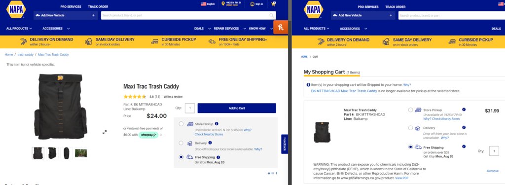Open the DEALS dropdown in left window
505x185 pixels.
tap(202, 28)
